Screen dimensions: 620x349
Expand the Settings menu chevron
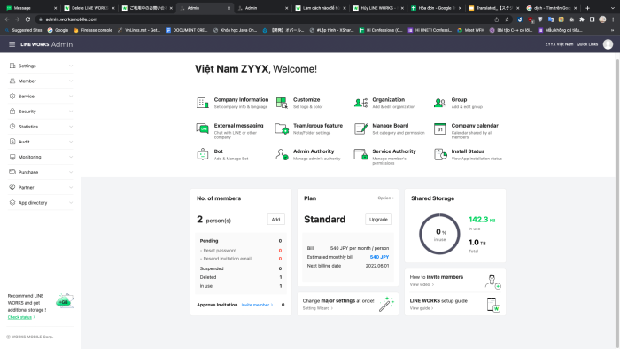click(71, 66)
